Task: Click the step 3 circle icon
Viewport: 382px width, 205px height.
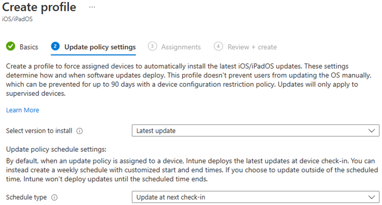Action: tap(152, 46)
